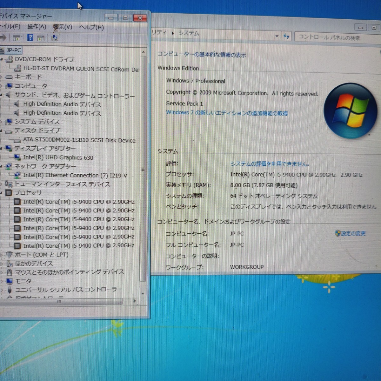
Task: Click the DVD/CD-ROM drive category icon
Action: [x=9, y=59]
